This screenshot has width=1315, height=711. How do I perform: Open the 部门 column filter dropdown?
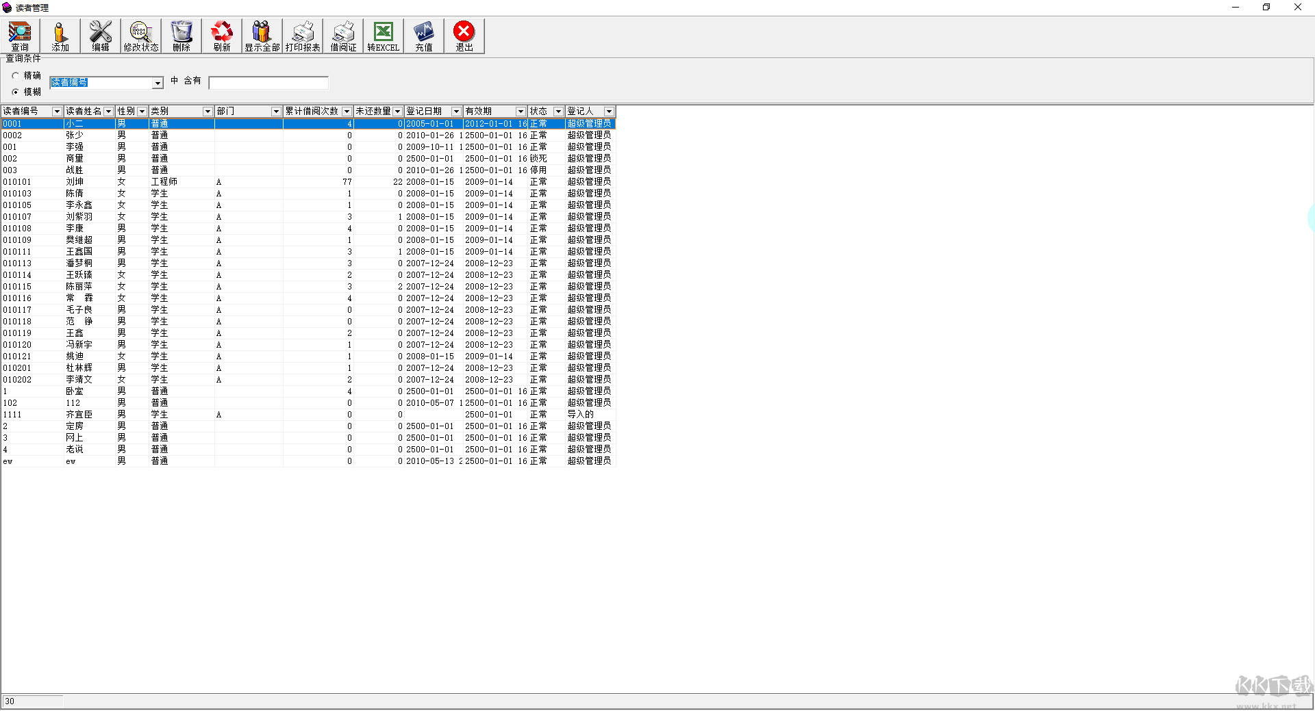(x=276, y=112)
